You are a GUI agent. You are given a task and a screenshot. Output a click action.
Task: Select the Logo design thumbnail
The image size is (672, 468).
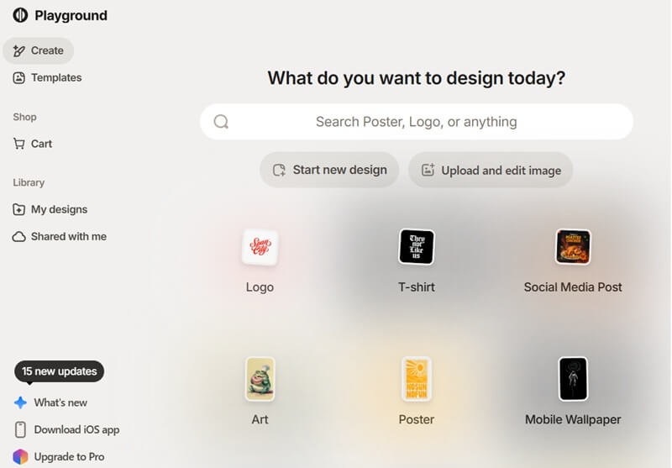(260, 247)
